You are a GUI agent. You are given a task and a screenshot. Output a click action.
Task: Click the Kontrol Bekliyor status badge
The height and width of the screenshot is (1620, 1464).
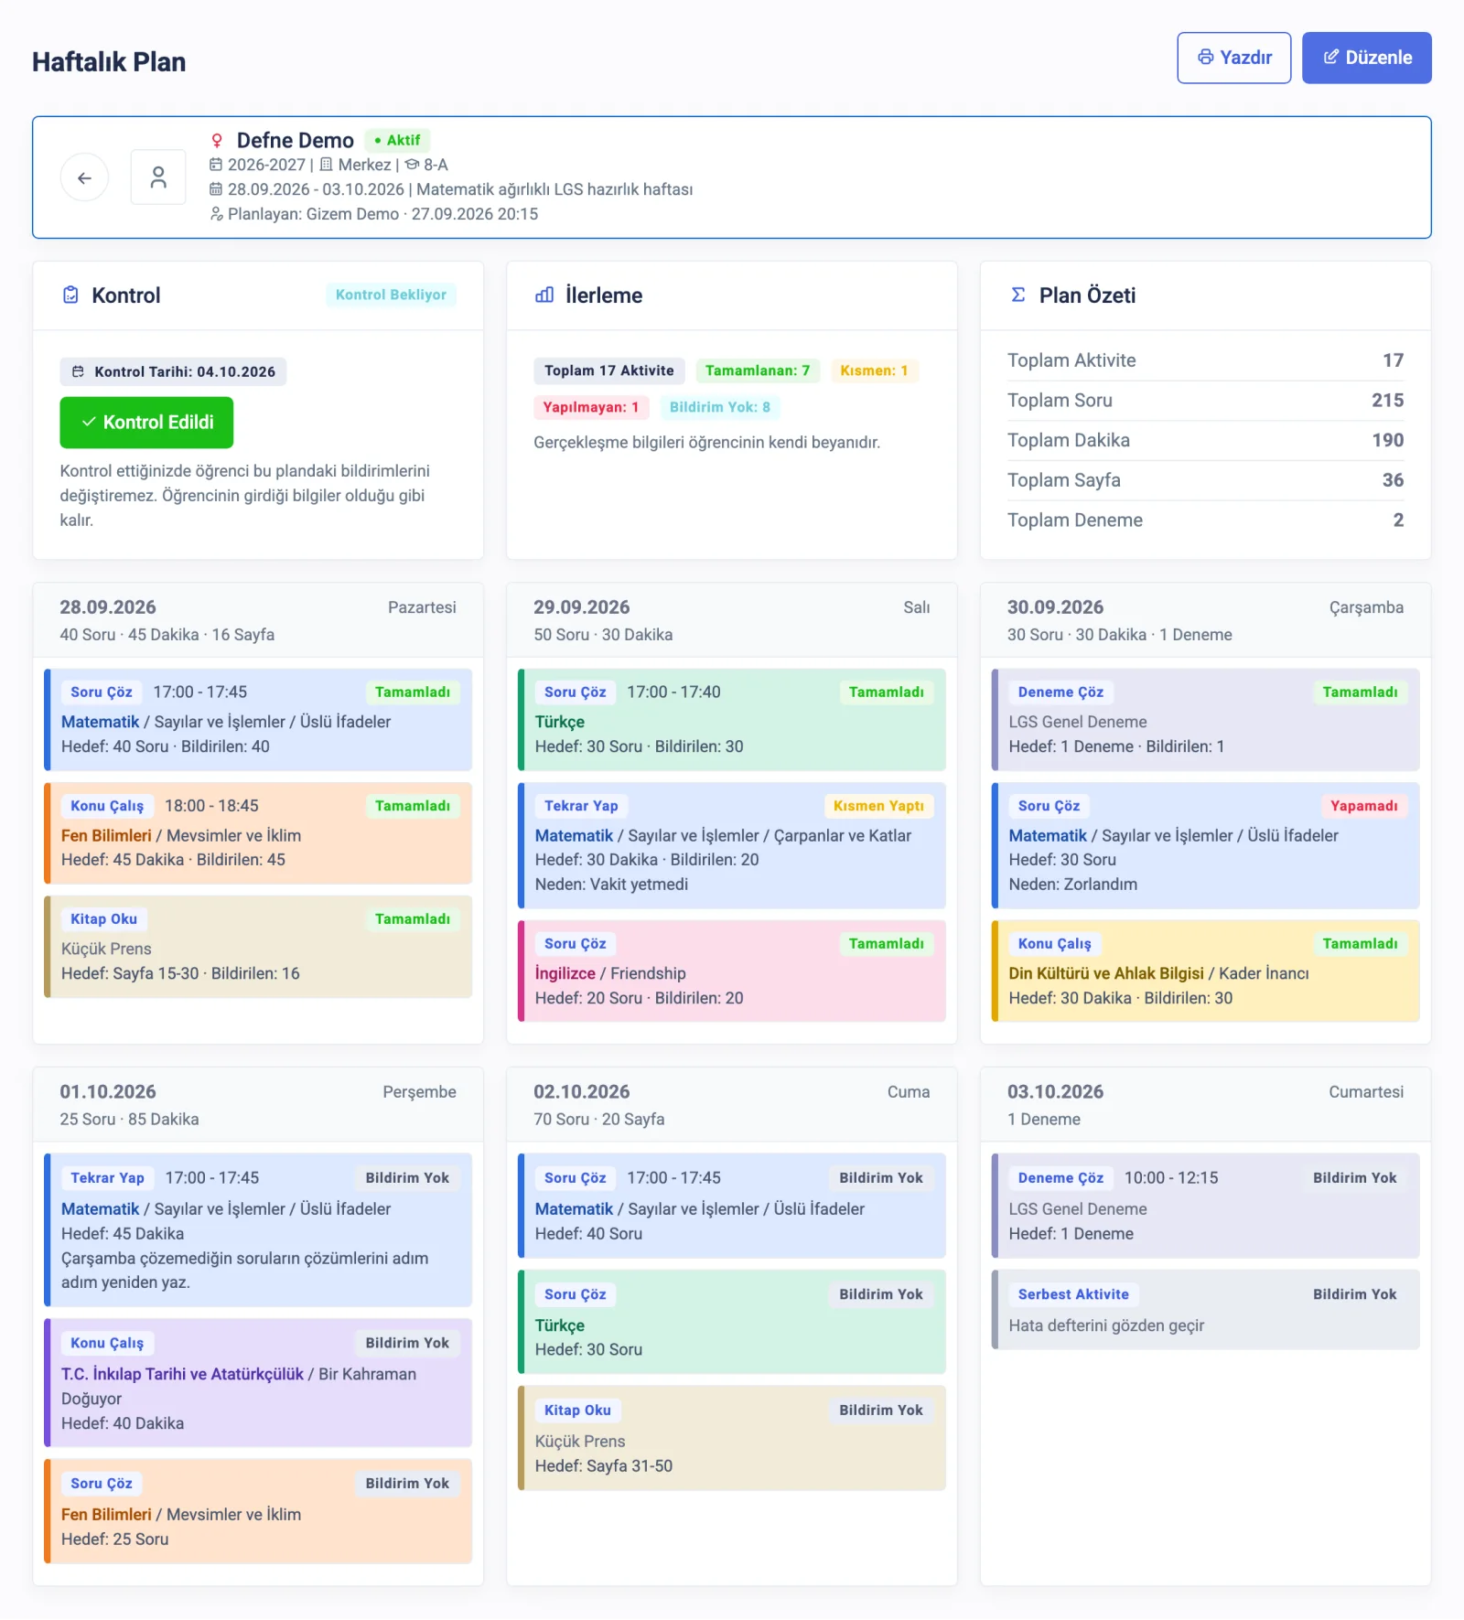(x=391, y=295)
